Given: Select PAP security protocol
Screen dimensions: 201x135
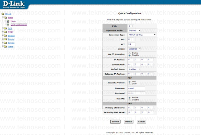Looking at the screenshot, I should coord(130,82).
